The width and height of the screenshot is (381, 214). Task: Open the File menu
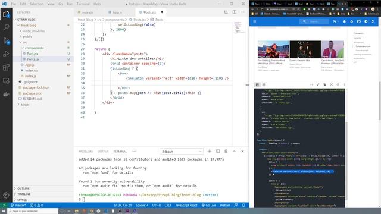coord(14,4)
